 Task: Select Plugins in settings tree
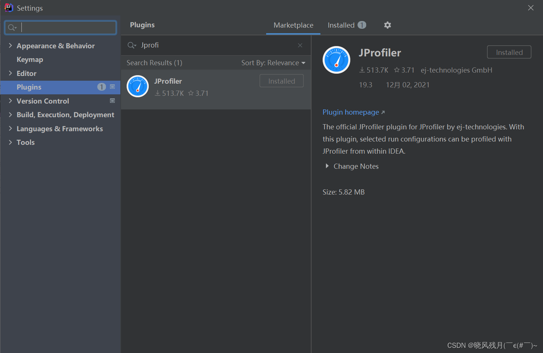tap(60, 87)
